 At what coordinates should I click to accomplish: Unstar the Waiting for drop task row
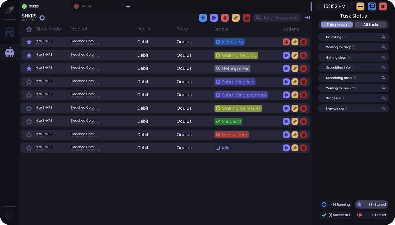coord(29,55)
